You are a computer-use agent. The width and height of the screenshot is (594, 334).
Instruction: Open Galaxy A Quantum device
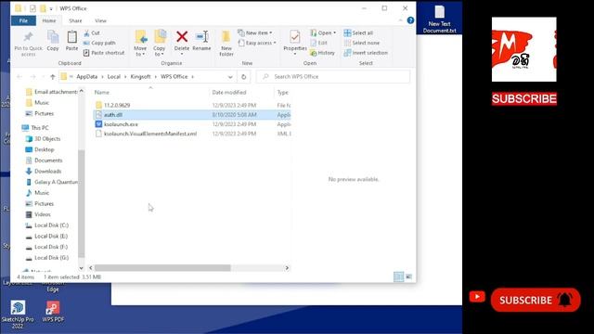click(x=56, y=182)
